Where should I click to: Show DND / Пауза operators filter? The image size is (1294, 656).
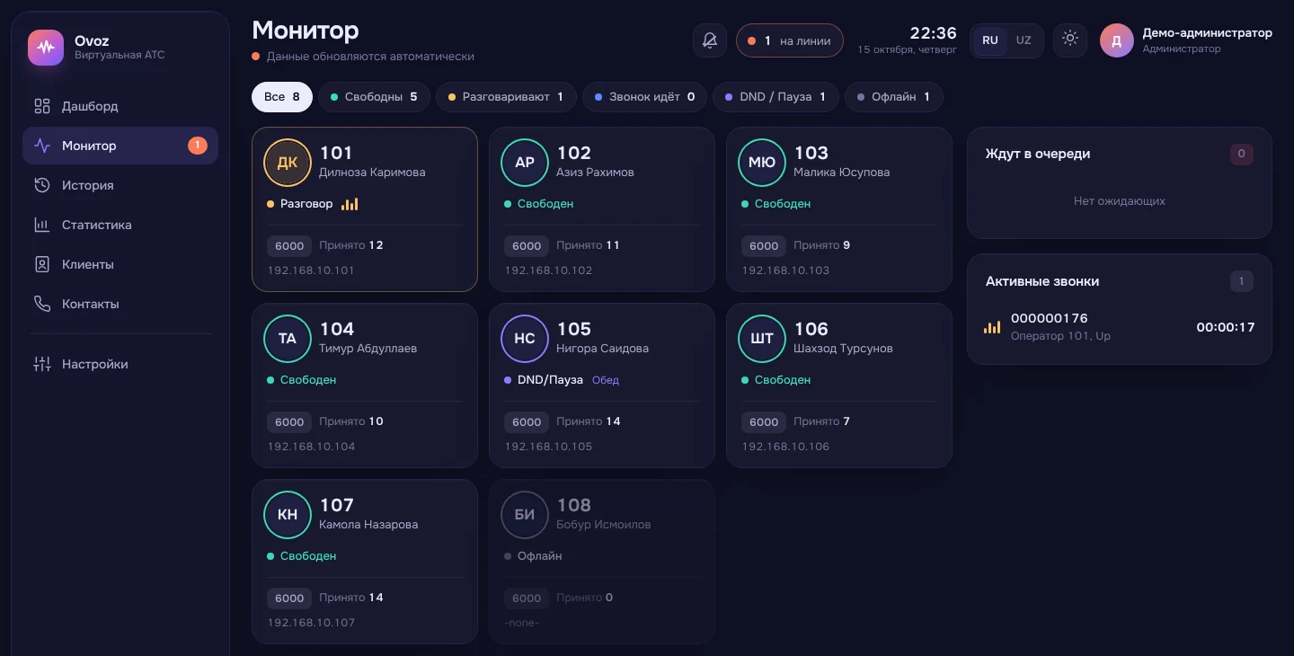pos(774,97)
